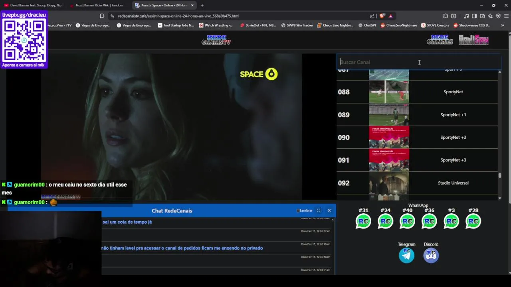Open the media playlist music note icon
511x287 pixels.
[466, 16]
